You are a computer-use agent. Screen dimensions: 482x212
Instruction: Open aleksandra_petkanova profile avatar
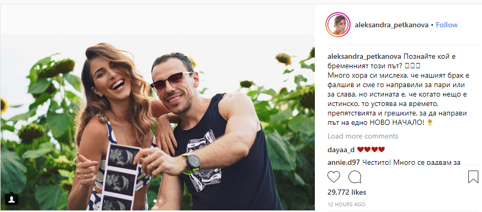338,25
